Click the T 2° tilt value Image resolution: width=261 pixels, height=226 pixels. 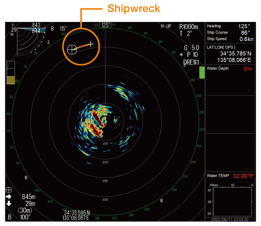tap(186, 34)
